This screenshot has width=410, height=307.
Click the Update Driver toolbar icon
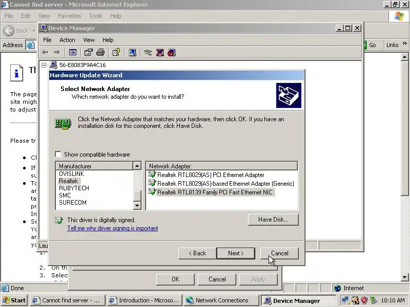click(x=148, y=53)
